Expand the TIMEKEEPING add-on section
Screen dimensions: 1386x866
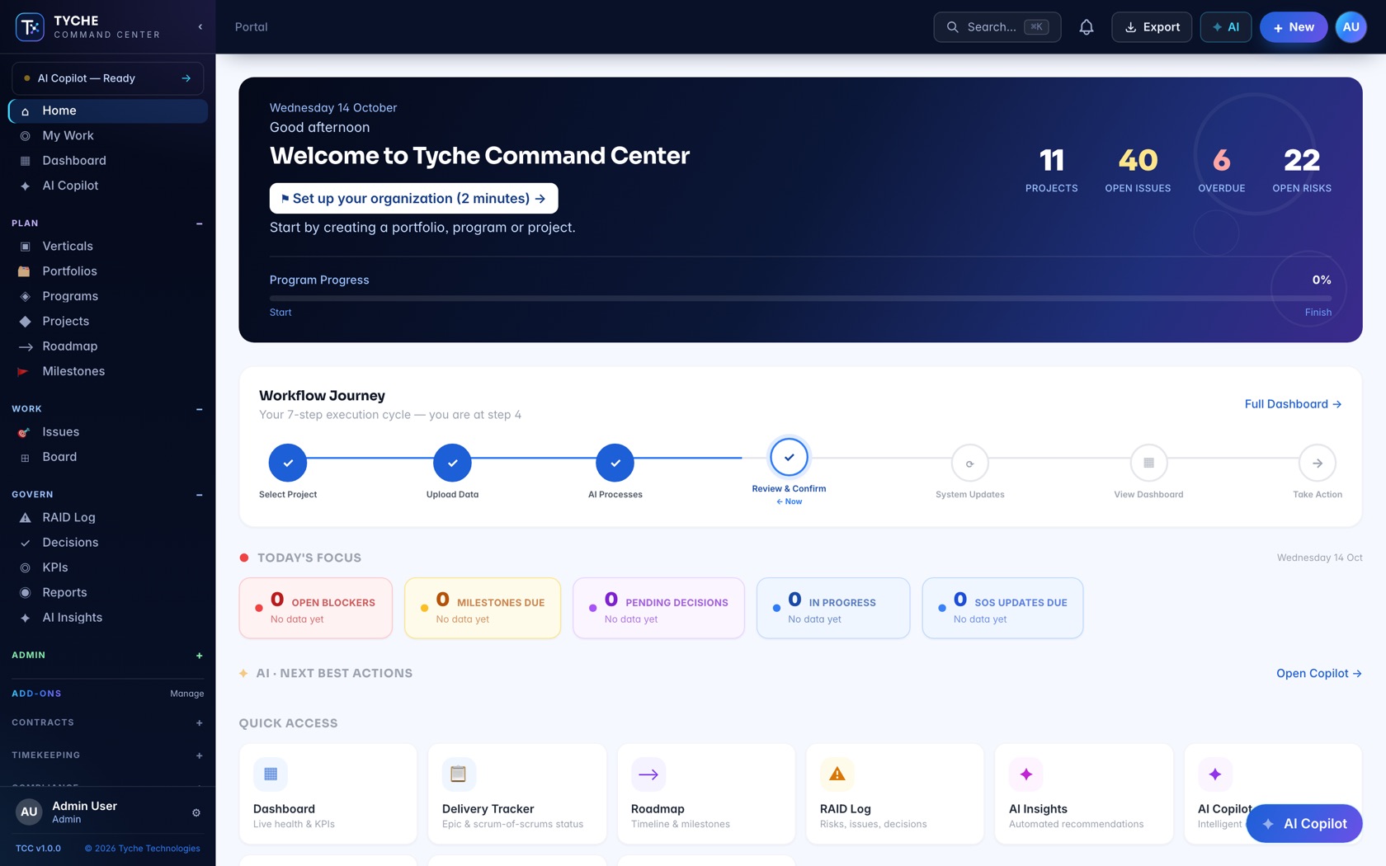coord(199,755)
